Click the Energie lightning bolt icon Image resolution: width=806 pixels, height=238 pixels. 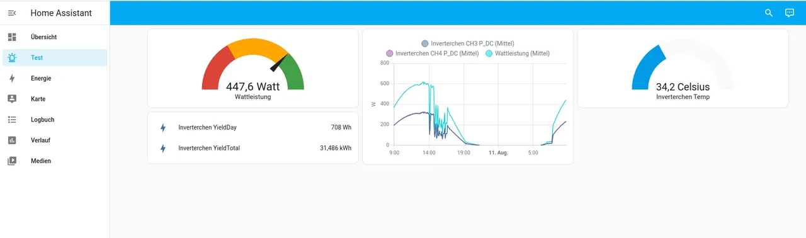[x=12, y=79]
